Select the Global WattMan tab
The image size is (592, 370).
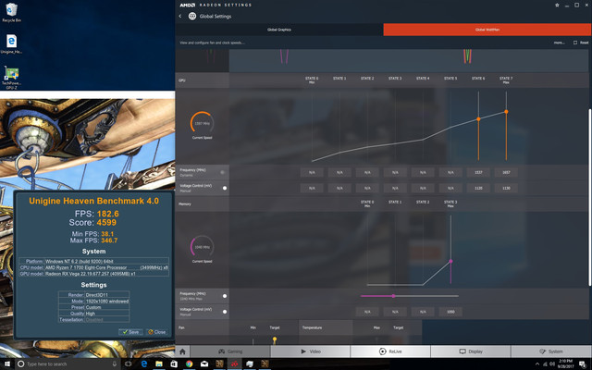pos(487,30)
